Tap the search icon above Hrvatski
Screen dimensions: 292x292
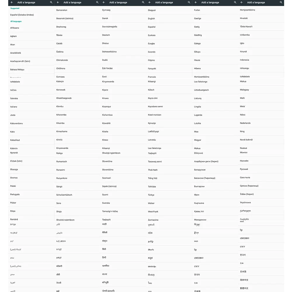(281, 2)
